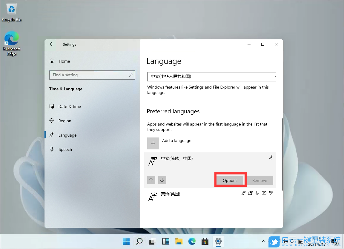Expand hidden icons chevron in system tray

point(264,241)
